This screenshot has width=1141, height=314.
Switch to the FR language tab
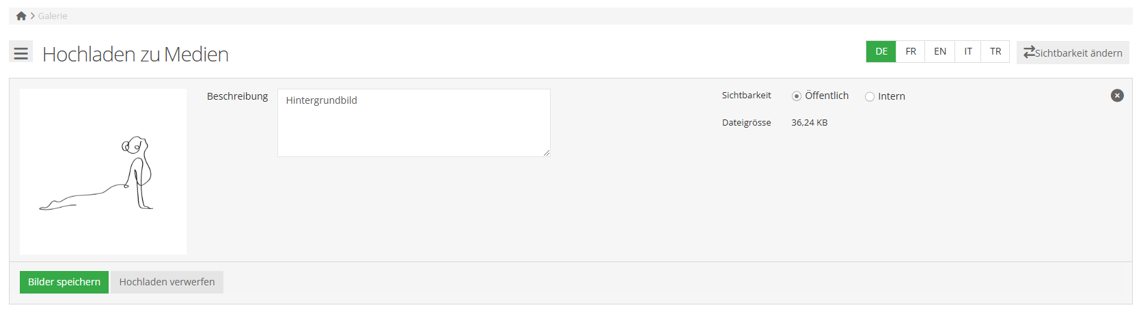[911, 52]
